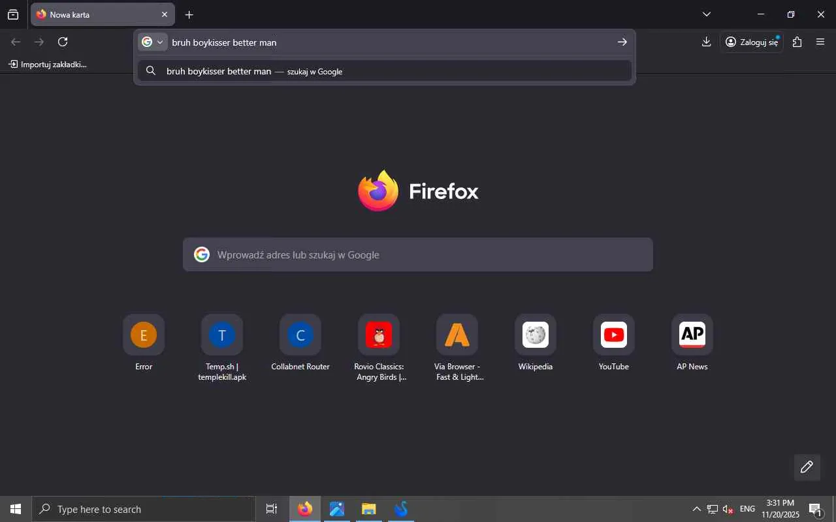This screenshot has width=836, height=522.
Task: Open the Firefox View tab list icon
Action: 13,14
